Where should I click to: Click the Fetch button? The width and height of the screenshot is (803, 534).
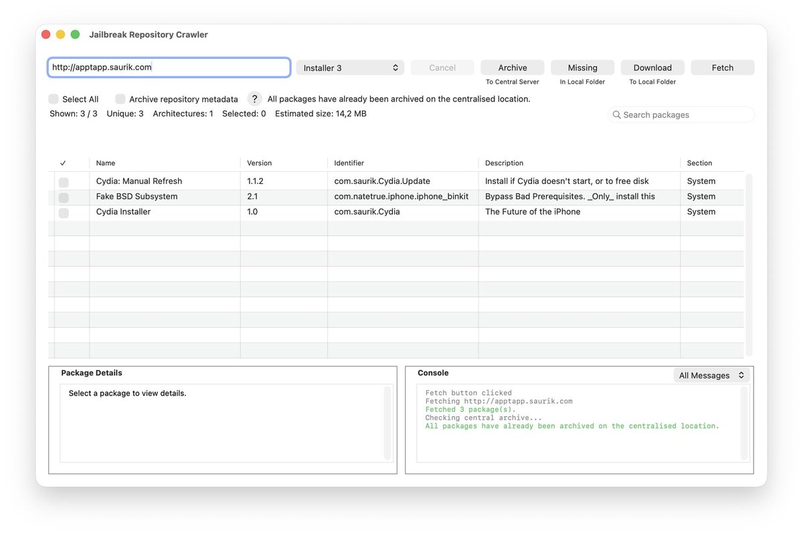point(723,68)
